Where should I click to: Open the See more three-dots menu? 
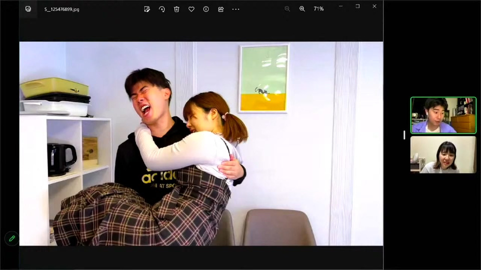tap(235, 9)
